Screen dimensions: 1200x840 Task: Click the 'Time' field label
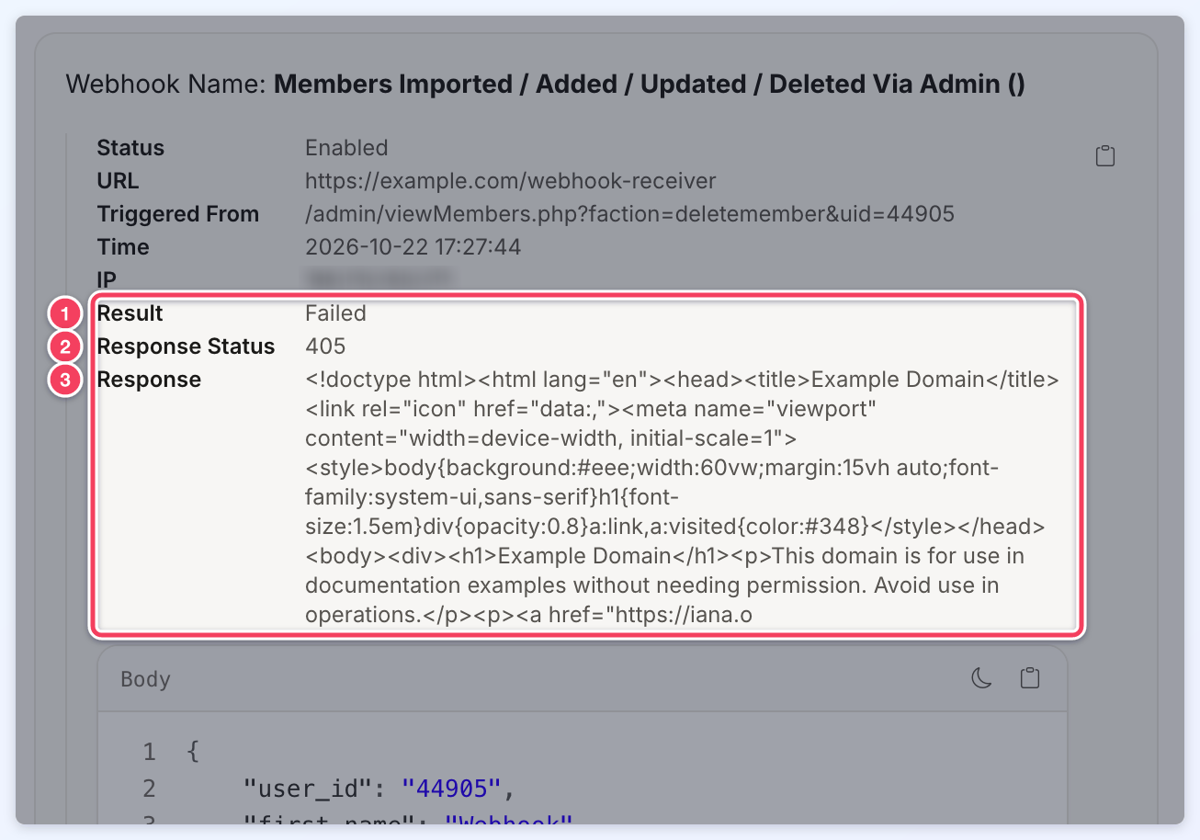(x=123, y=247)
